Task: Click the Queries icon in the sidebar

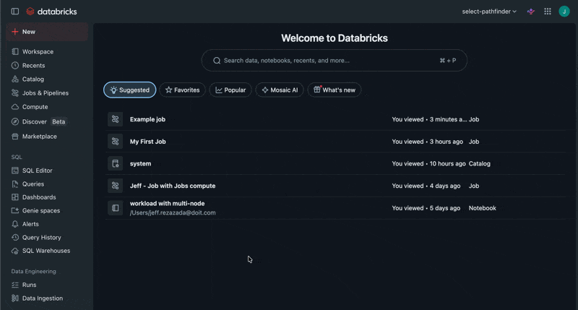Action: tap(15, 184)
